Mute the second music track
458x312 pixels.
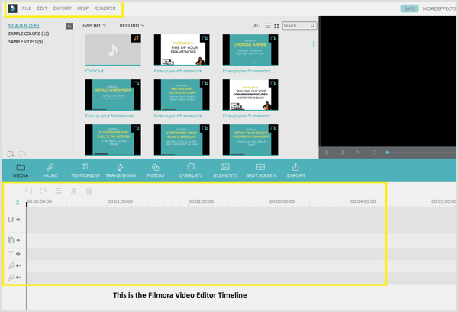click(18, 278)
